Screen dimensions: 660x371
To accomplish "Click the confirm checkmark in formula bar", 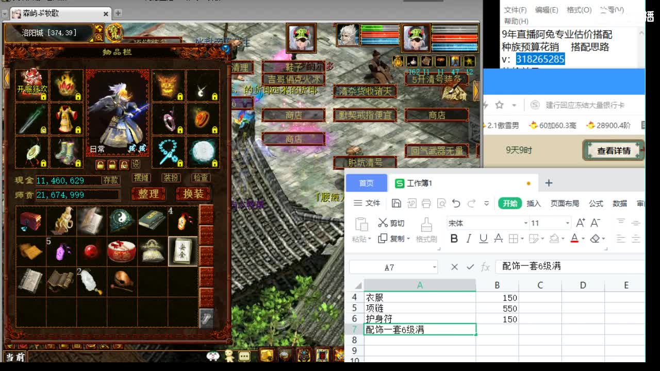I will pos(470,267).
